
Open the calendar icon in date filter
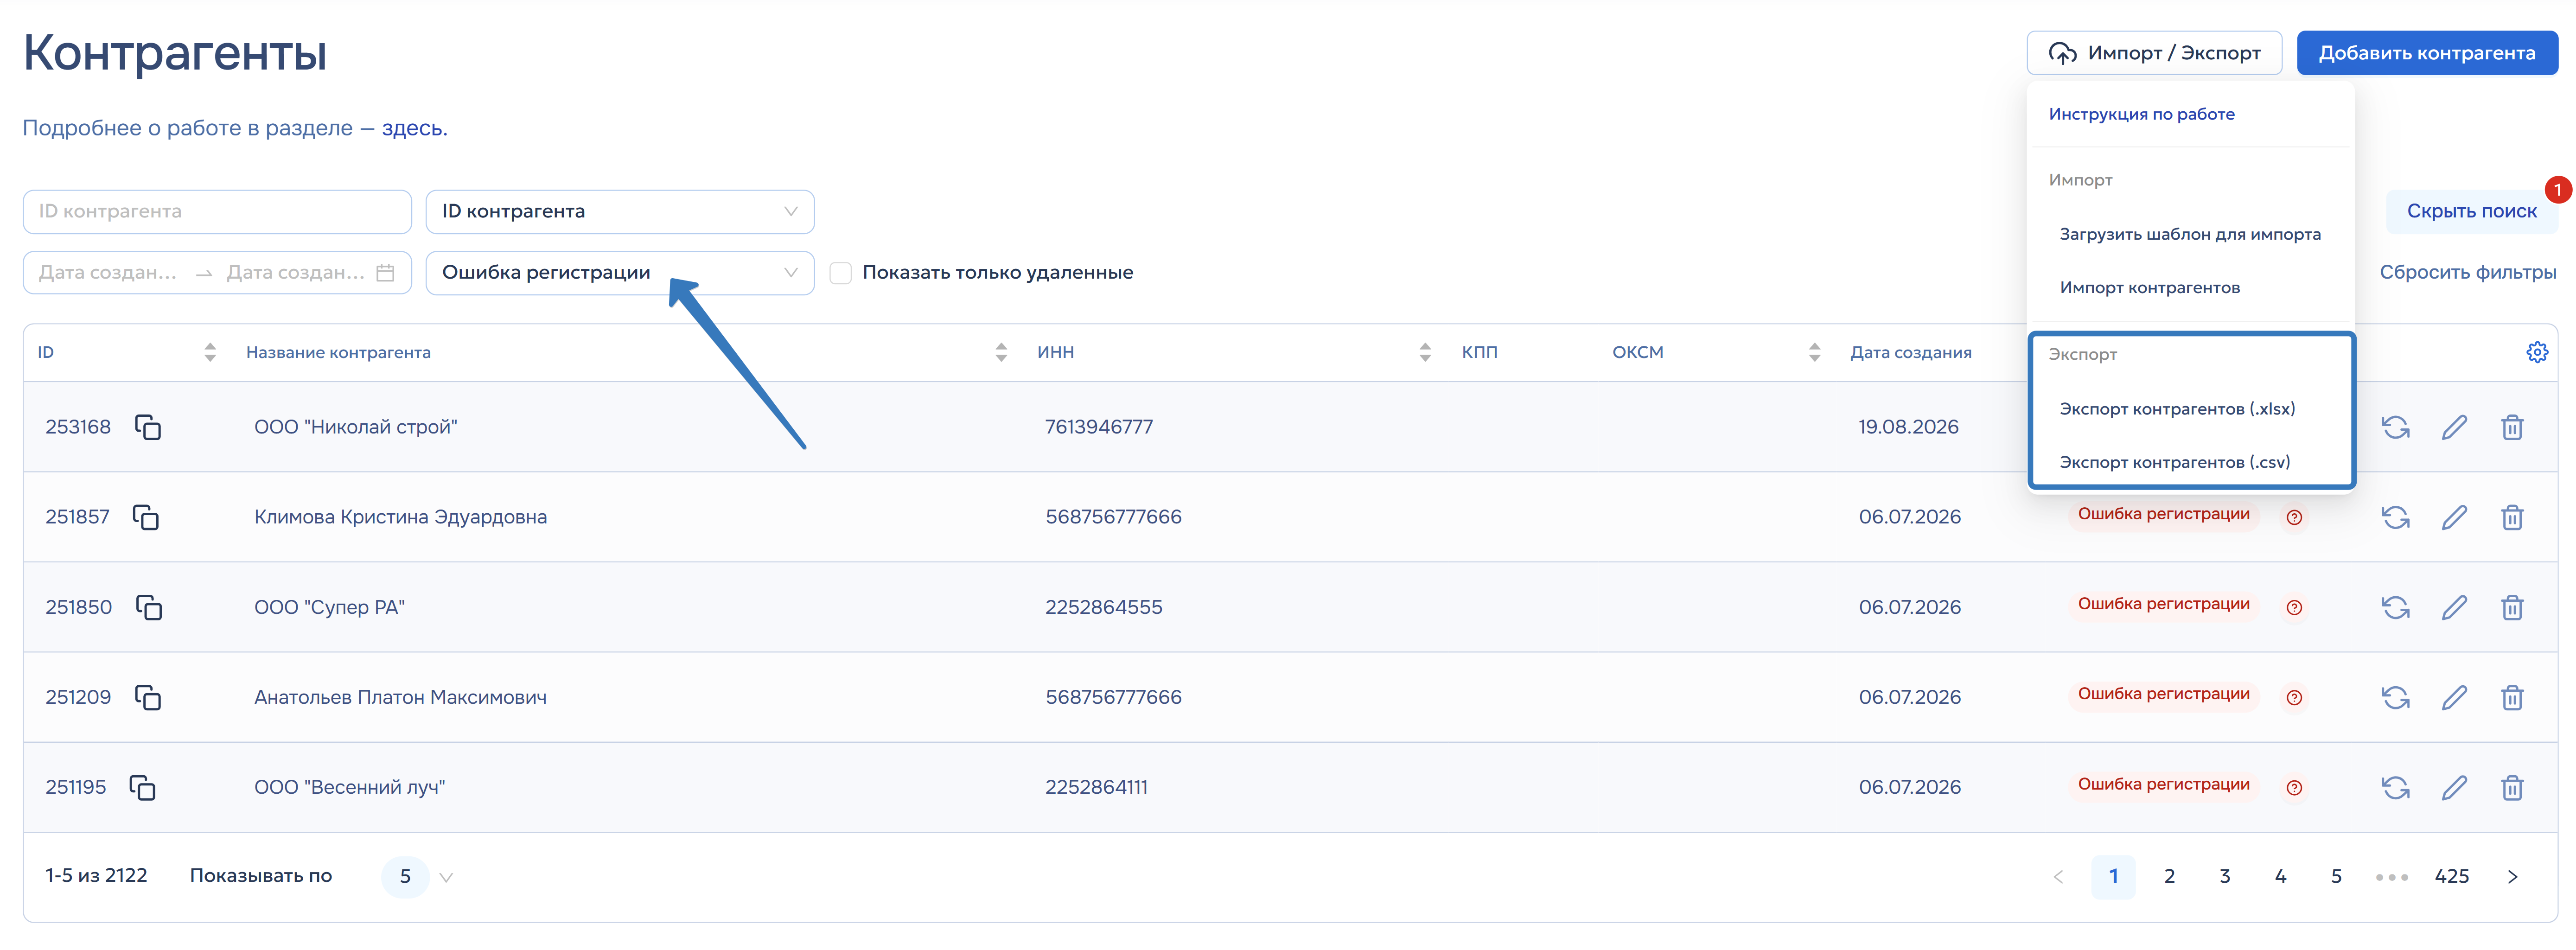[x=385, y=273]
